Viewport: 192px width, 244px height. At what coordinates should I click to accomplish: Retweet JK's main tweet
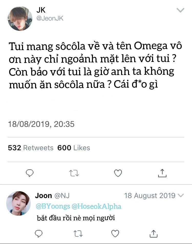coord(74,173)
